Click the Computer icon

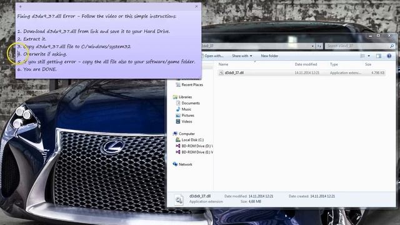175,134
